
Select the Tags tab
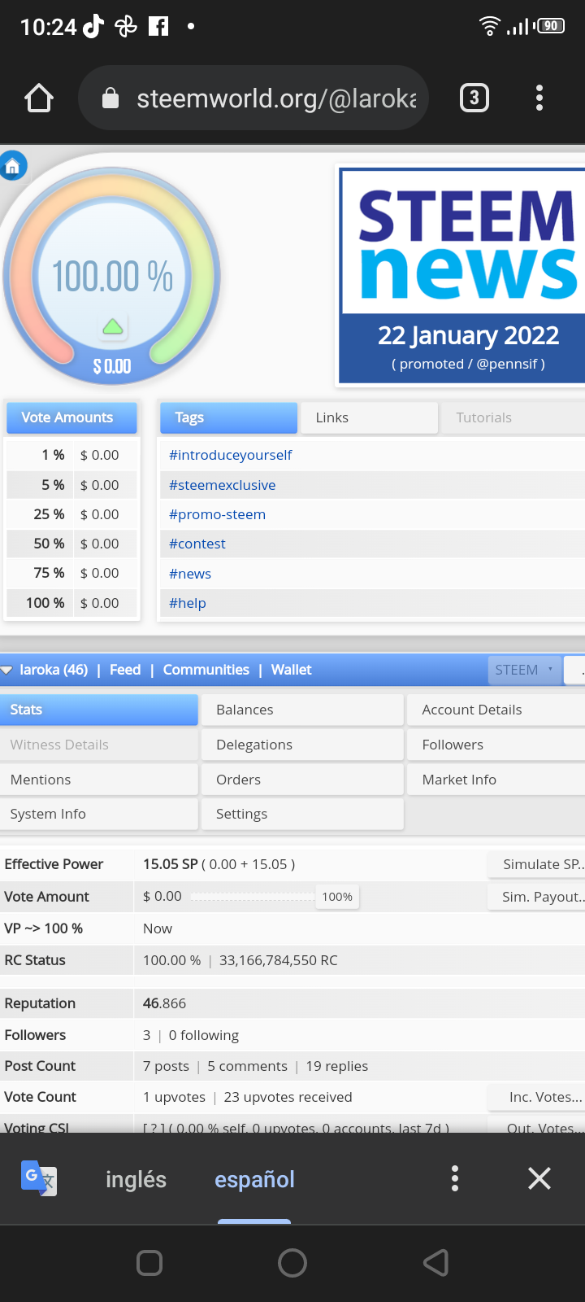[228, 417]
